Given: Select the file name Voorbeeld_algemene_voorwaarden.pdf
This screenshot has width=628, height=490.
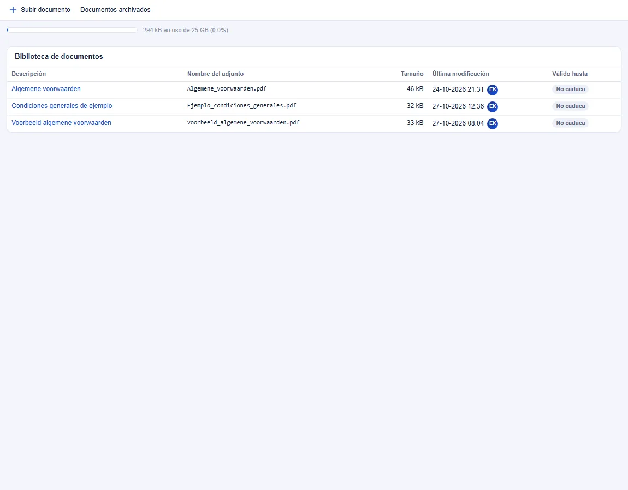Looking at the screenshot, I should [243, 122].
